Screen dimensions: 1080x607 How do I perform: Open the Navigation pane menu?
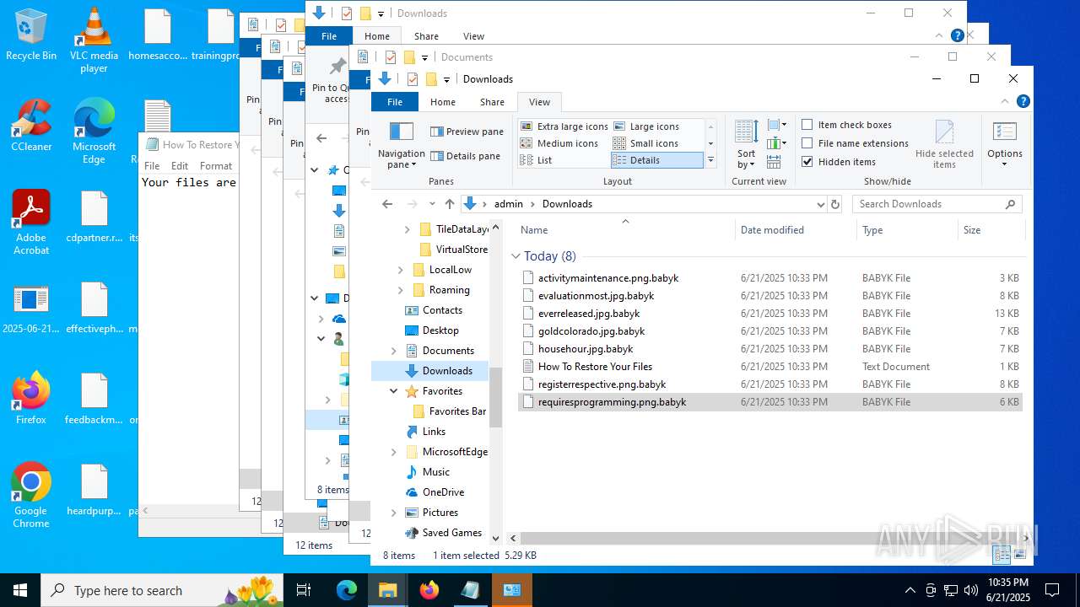pos(401,145)
